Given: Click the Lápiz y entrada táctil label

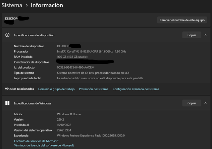Looking at the screenshot, I should tap(27, 78).
